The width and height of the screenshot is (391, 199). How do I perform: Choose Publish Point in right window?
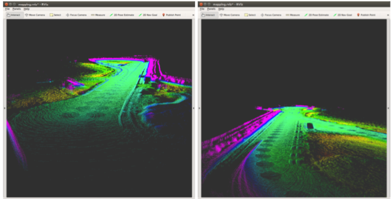[x=366, y=15]
